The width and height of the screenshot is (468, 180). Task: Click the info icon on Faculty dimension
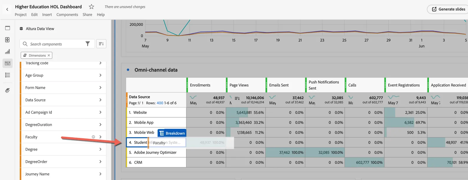click(x=93, y=137)
